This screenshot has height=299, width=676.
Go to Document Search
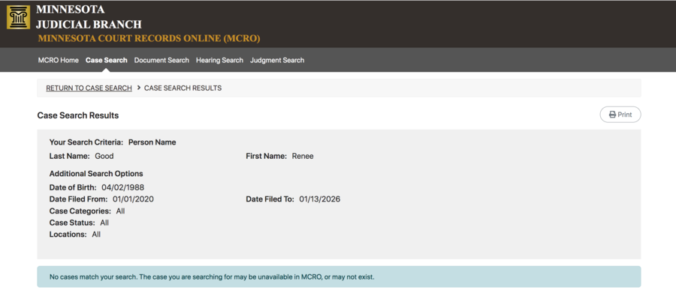[161, 60]
